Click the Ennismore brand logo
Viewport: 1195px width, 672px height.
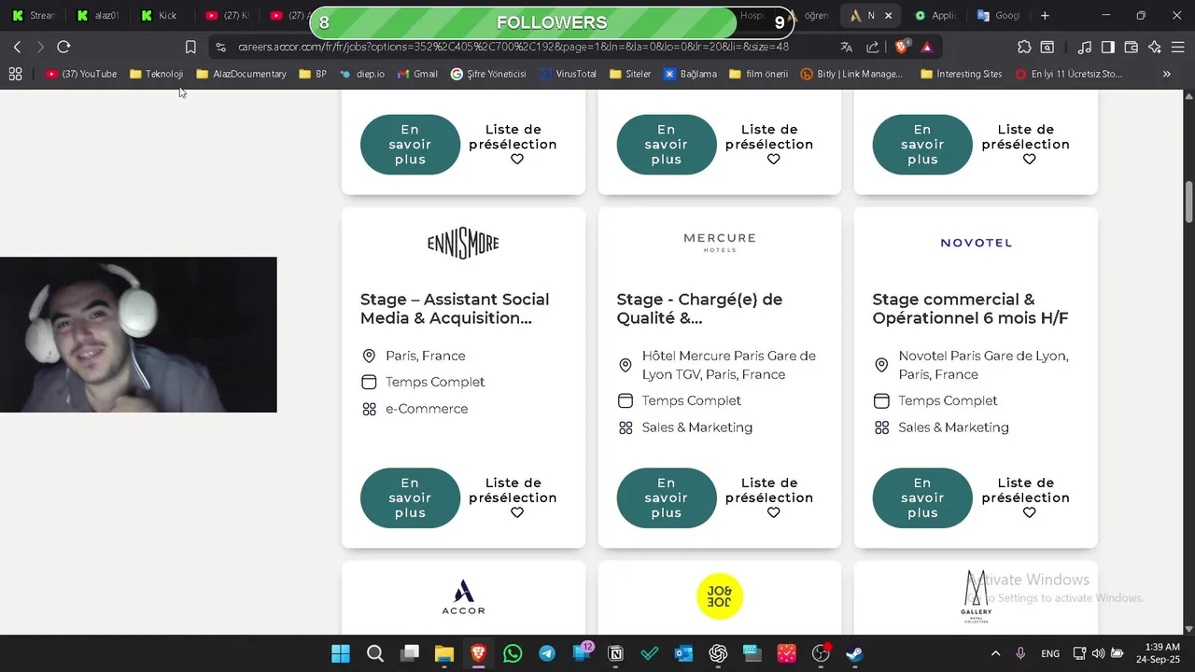(463, 244)
